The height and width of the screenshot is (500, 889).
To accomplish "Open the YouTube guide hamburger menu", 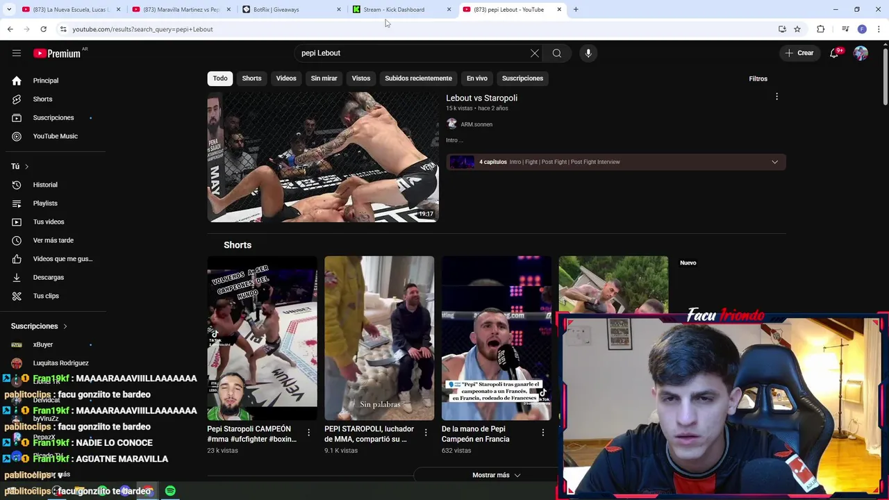I will [17, 53].
